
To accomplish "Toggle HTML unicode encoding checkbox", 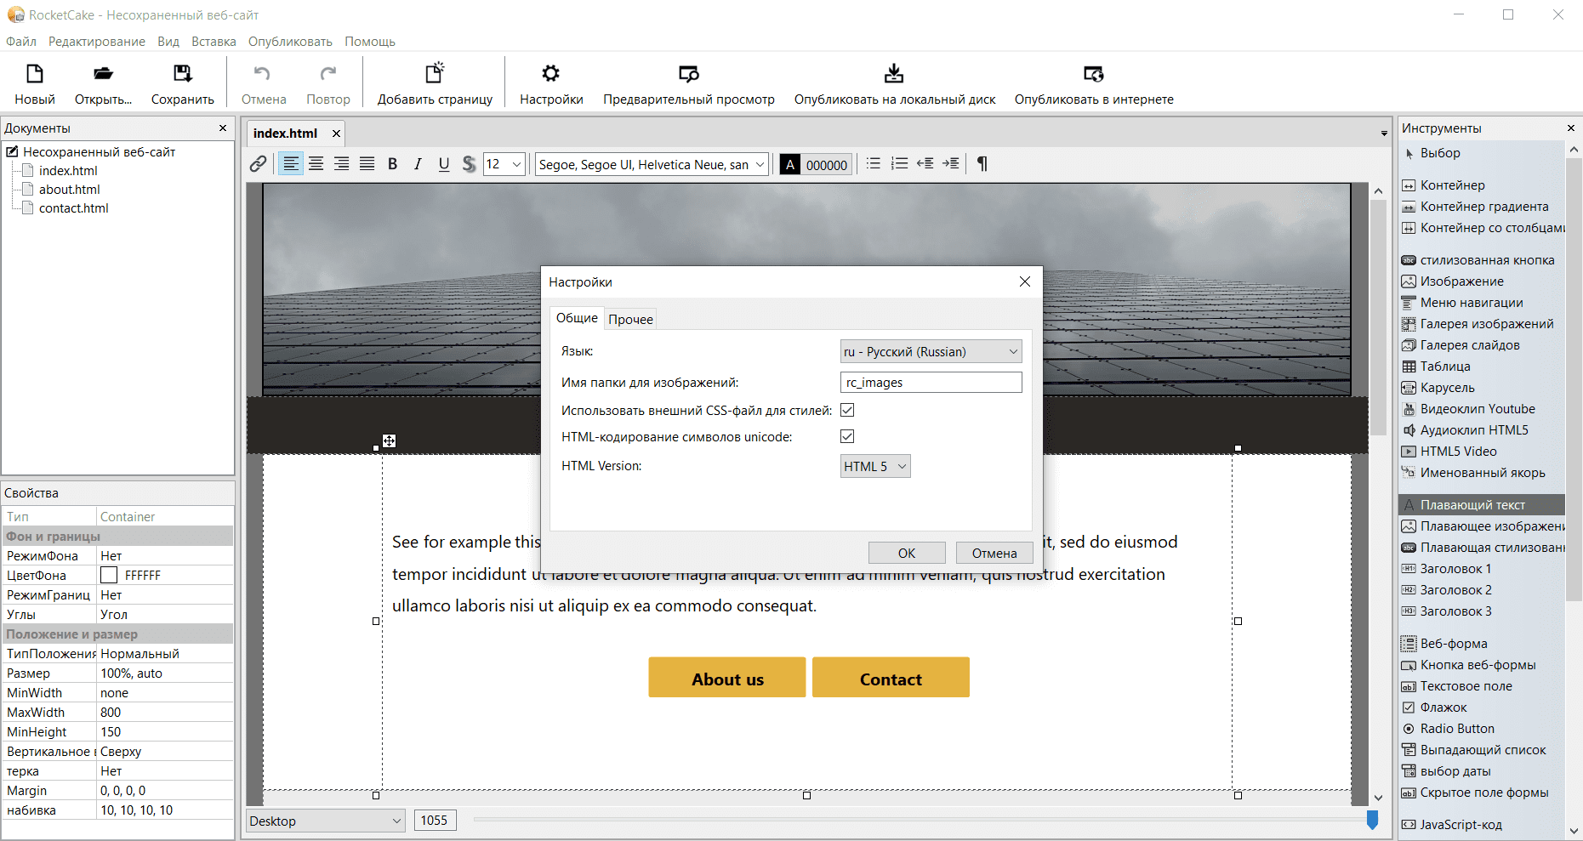I will click(x=847, y=436).
